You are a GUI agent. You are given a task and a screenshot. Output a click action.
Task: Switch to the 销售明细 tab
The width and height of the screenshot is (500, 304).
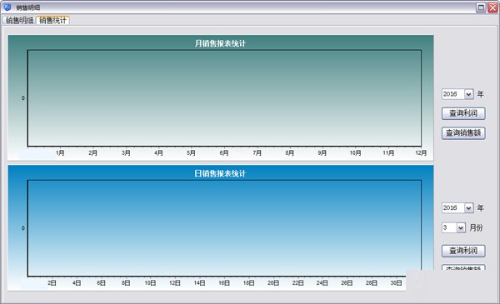(x=19, y=21)
